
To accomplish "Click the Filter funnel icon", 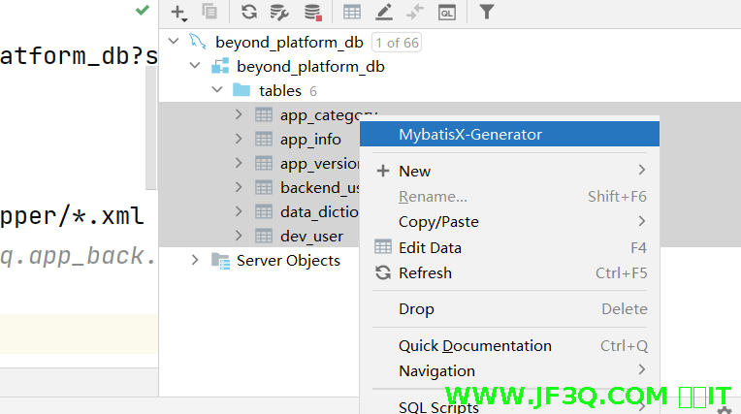I will (x=486, y=13).
